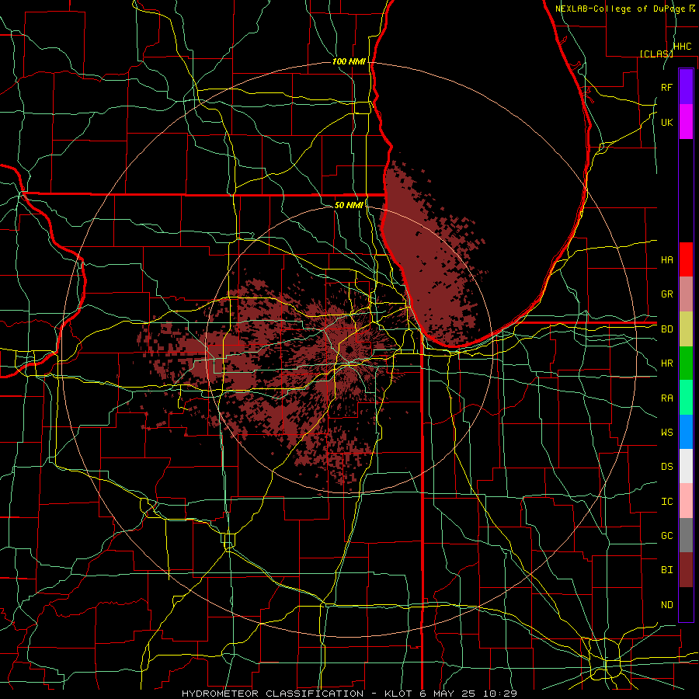Click the "100 NMI" range ring label
The height and width of the screenshot is (699, 699).
pyautogui.click(x=349, y=61)
